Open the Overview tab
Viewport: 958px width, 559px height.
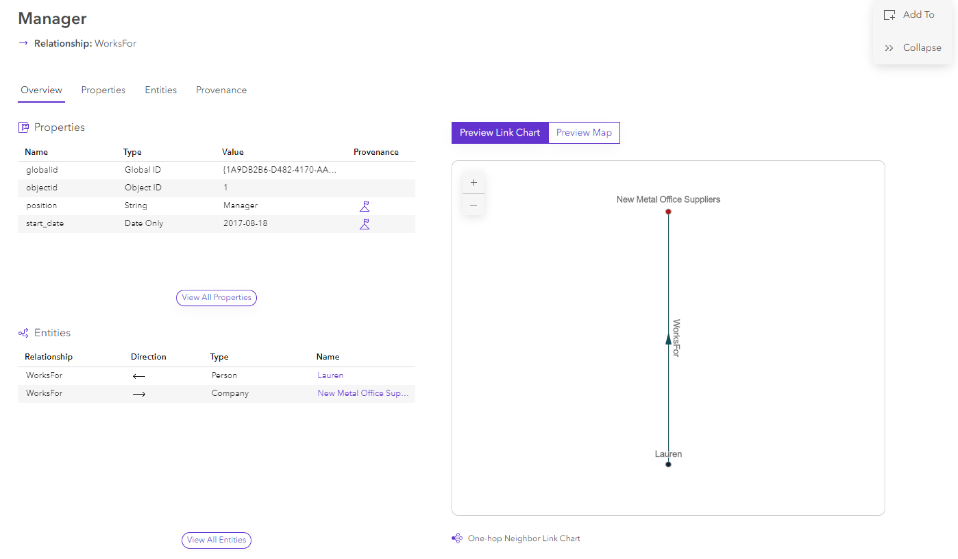[x=41, y=90]
